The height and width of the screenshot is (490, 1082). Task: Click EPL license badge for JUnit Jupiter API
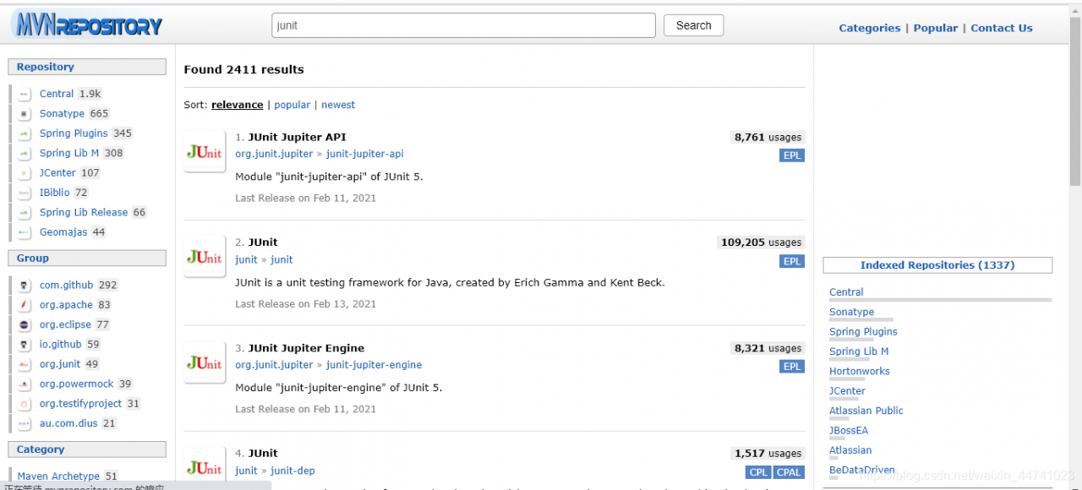(x=792, y=155)
